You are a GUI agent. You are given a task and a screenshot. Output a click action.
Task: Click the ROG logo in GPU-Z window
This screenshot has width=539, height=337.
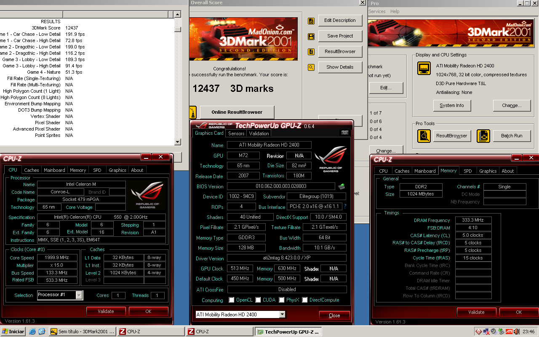tap(331, 159)
